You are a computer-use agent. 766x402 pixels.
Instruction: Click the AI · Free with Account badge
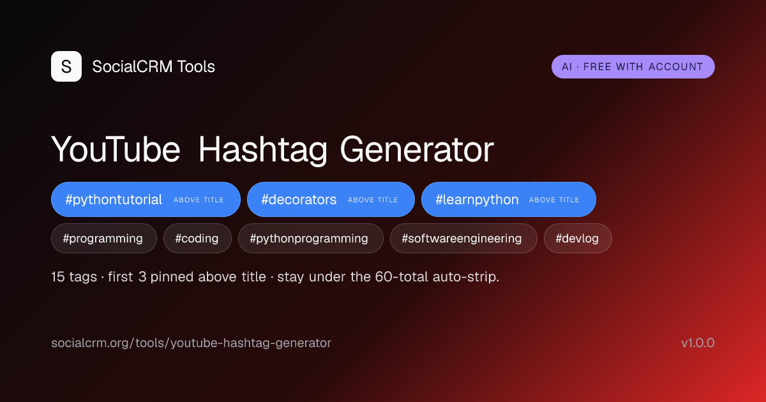[633, 66]
